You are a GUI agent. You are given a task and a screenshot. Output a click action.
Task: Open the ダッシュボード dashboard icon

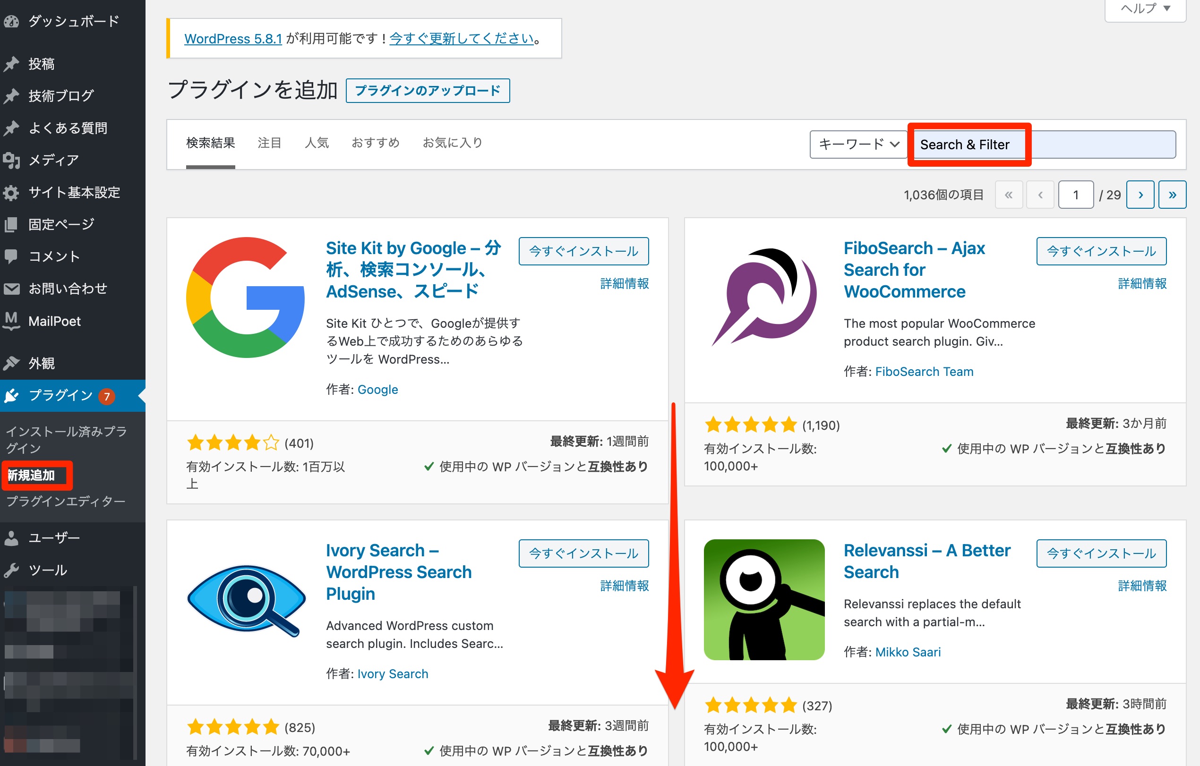click(11, 21)
